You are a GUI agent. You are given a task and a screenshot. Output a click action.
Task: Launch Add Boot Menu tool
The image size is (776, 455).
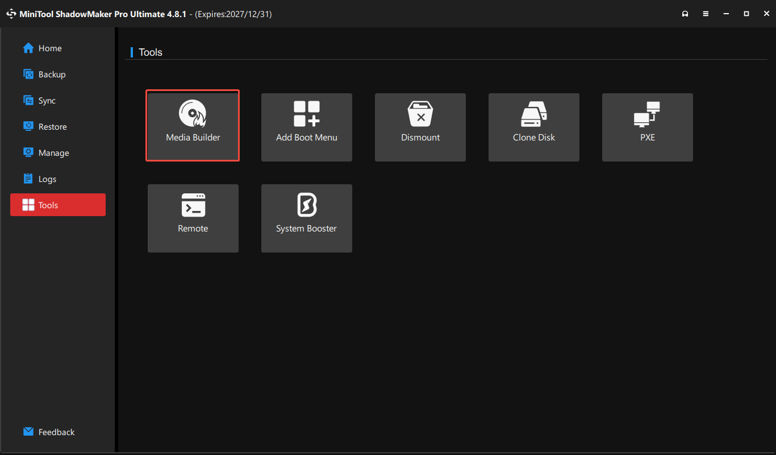(x=307, y=127)
